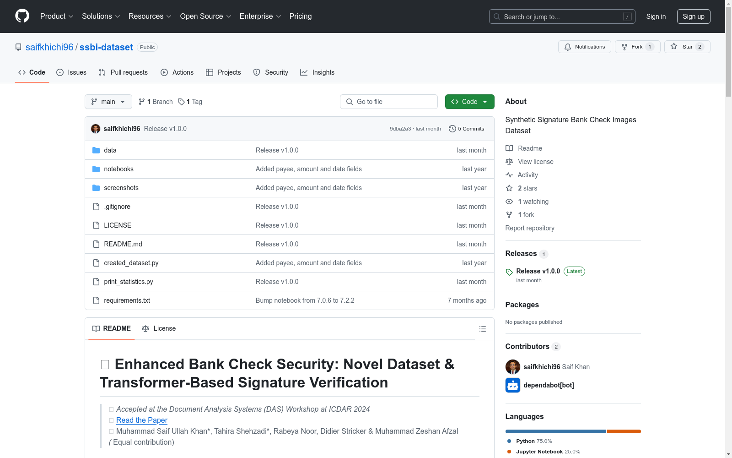Click the Notifications button
The width and height of the screenshot is (732, 458).
pos(585,47)
